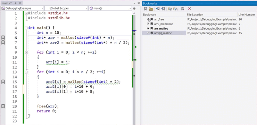Click on return 0 on line 21
This screenshot has width=257, height=125.
46,111
